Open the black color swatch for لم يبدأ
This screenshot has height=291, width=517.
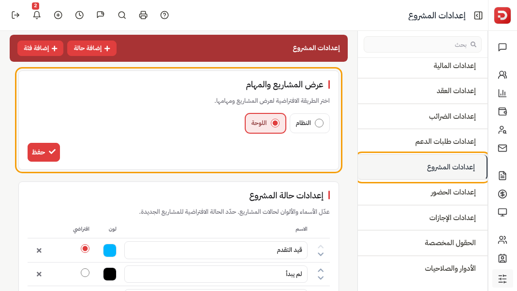click(110, 274)
